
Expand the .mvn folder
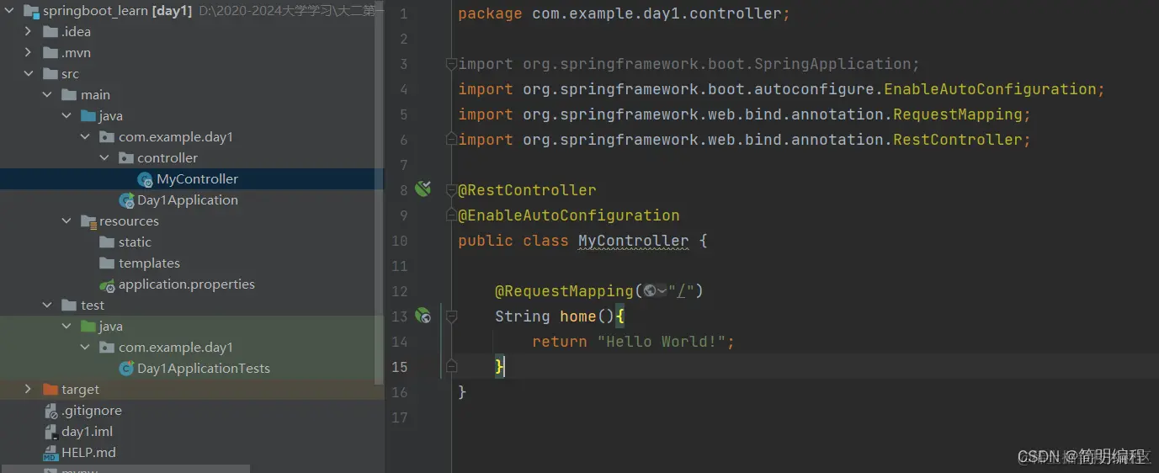click(x=28, y=53)
